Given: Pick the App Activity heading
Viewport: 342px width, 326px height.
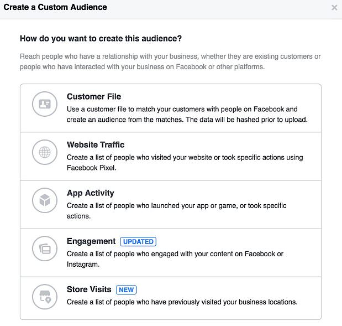Looking at the screenshot, I should [91, 193].
